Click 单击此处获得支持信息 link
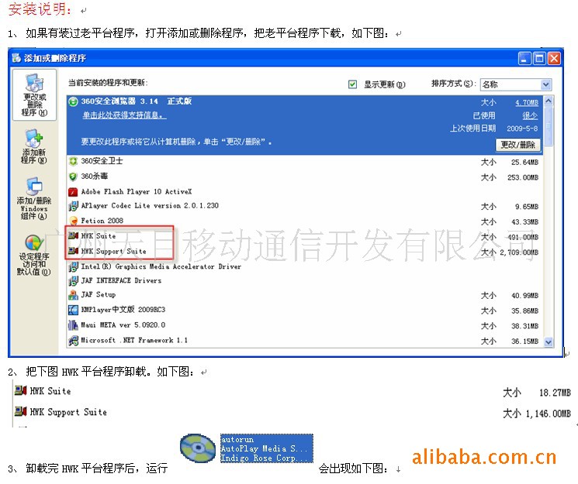The image size is (578, 484). tap(124, 115)
